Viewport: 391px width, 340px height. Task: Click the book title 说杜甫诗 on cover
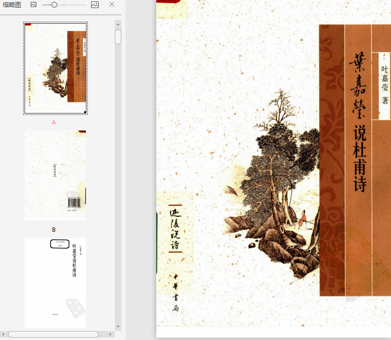(x=359, y=159)
